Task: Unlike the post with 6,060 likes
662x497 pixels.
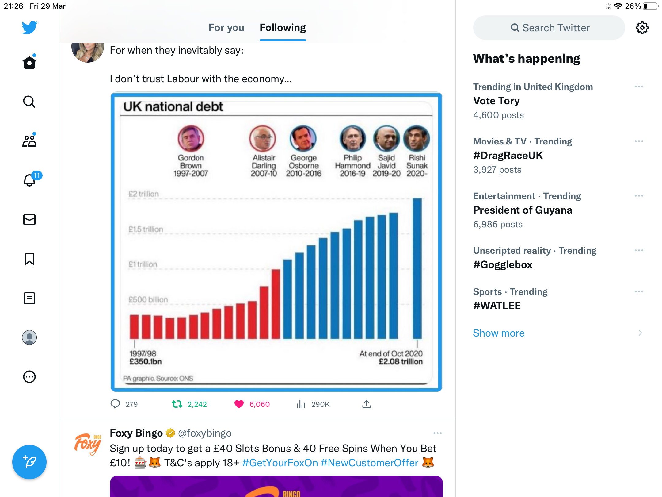Action: coord(239,404)
